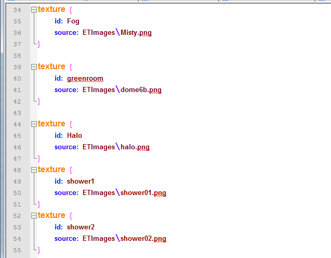This screenshot has height=258, width=331.
Task: Select line number 43 in the gutter
Action: point(17,113)
